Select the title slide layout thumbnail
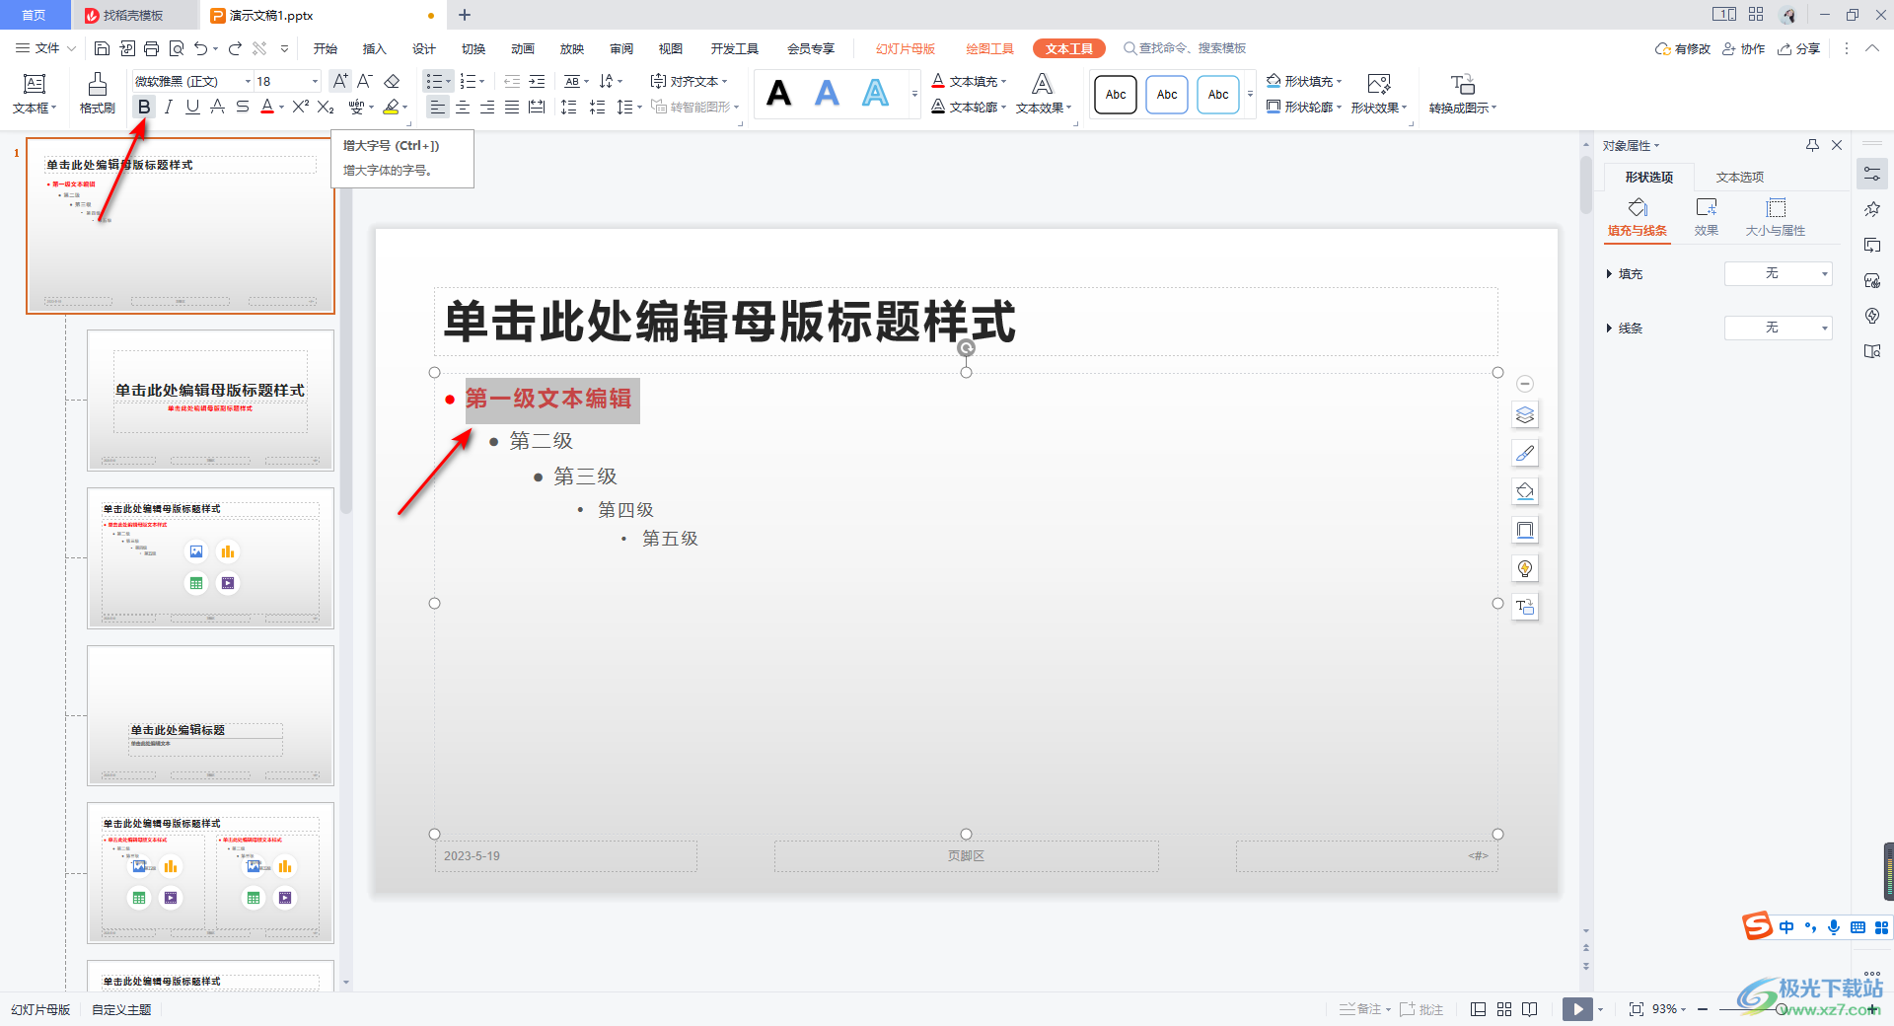The width and height of the screenshot is (1894, 1026). 210,400
